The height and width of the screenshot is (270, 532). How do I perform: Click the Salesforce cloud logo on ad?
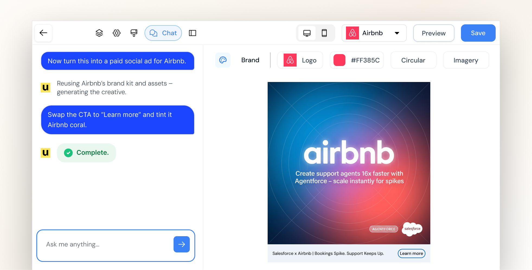tap(412, 229)
